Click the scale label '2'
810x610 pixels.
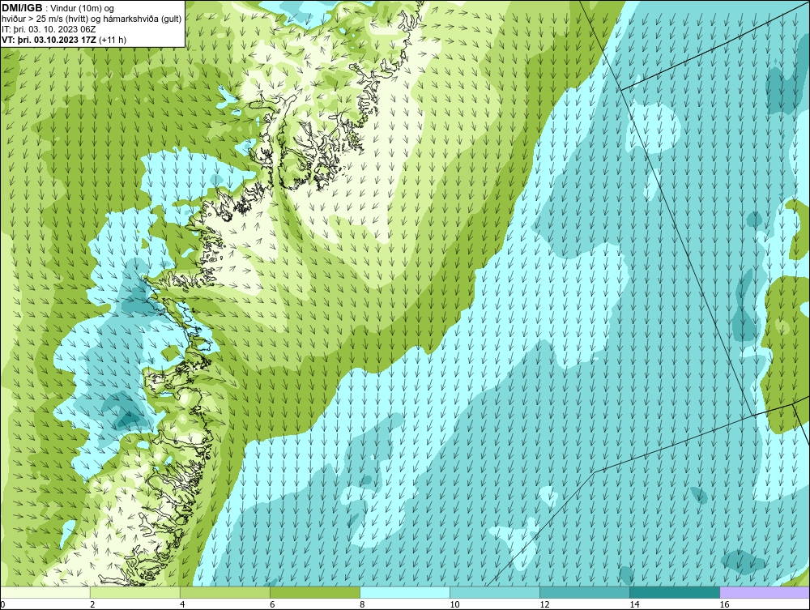point(92,604)
